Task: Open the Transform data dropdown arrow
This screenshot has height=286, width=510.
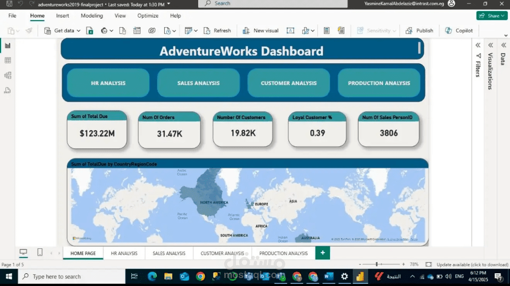Action: click(x=195, y=31)
